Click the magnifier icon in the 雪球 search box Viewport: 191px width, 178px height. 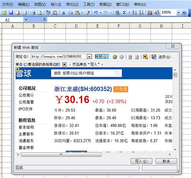coord(117,73)
